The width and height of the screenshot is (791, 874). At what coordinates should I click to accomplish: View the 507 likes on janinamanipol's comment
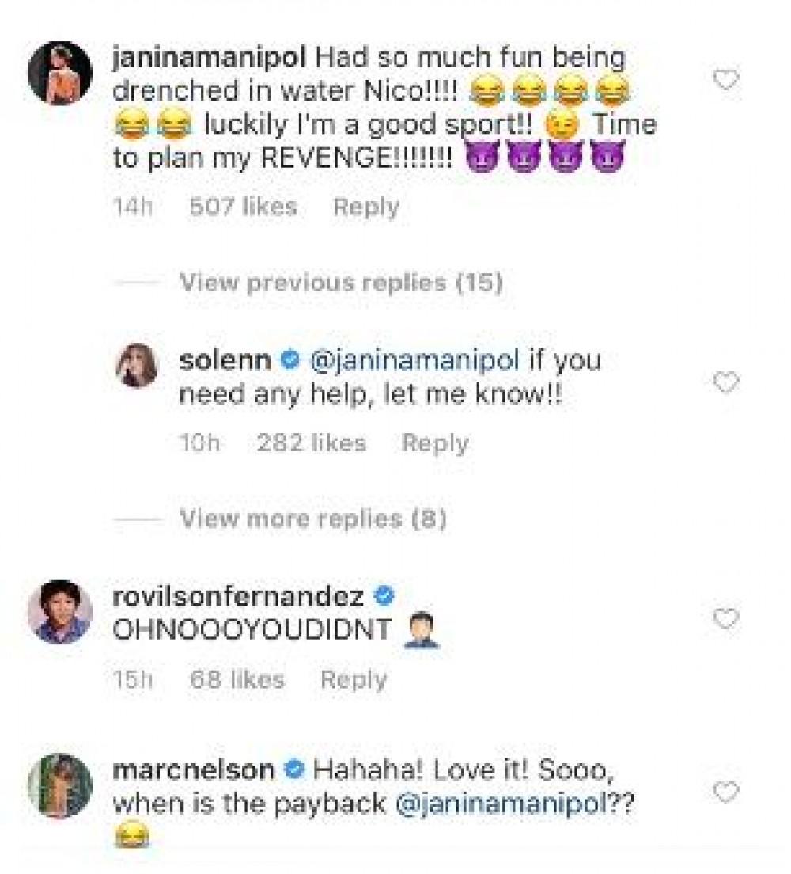pyautogui.click(x=243, y=207)
